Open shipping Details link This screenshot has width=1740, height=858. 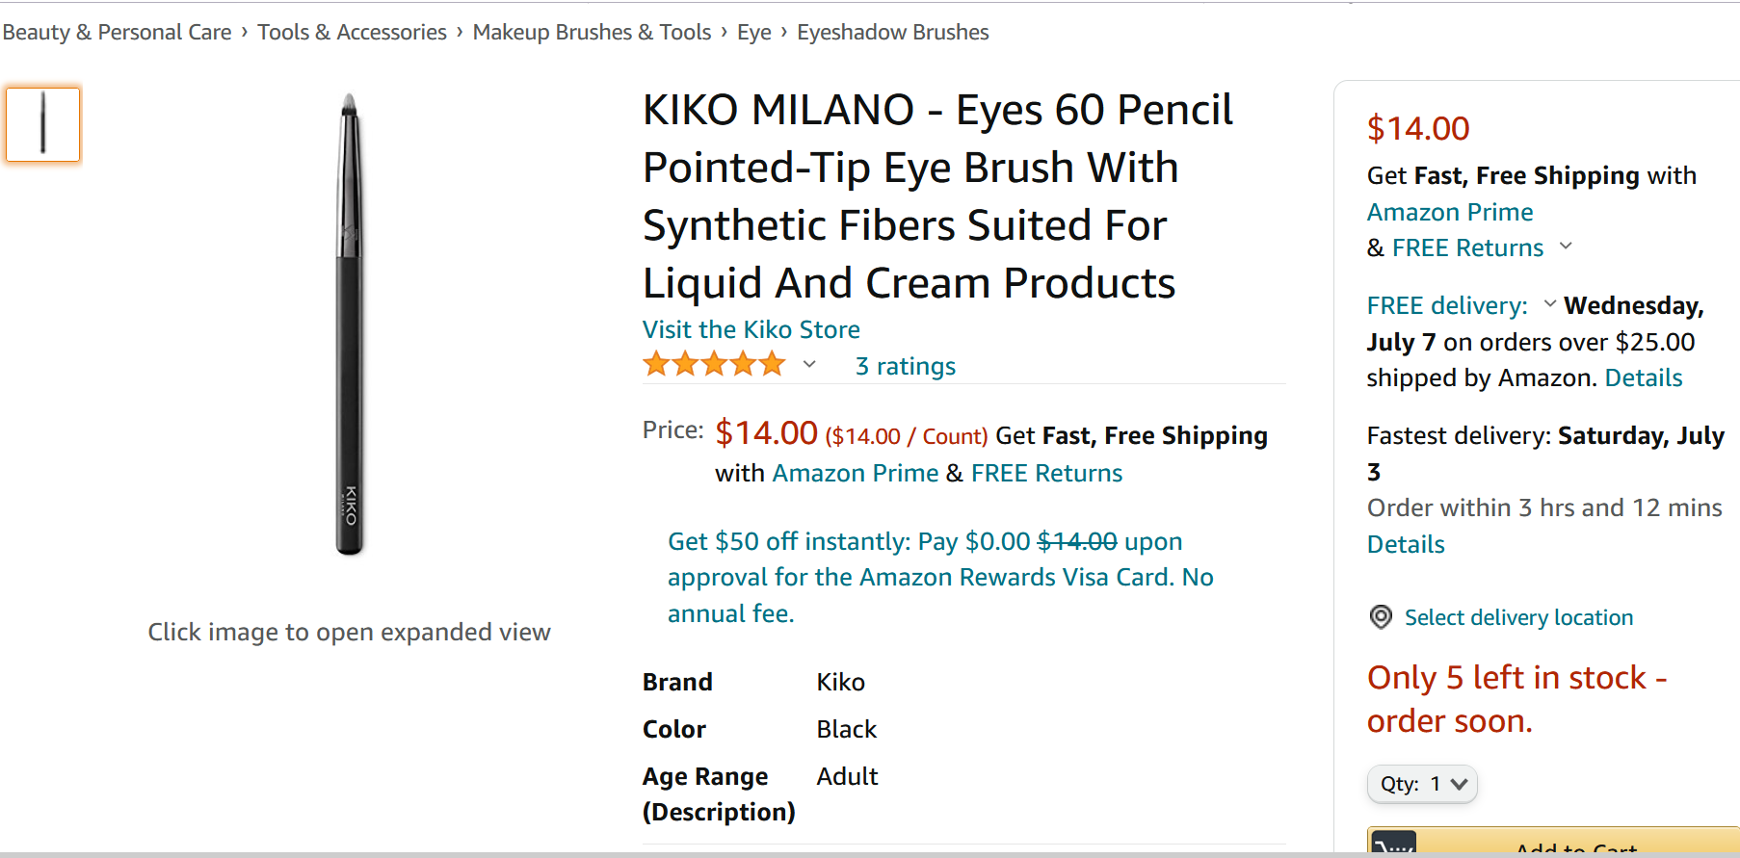pyautogui.click(x=1643, y=377)
